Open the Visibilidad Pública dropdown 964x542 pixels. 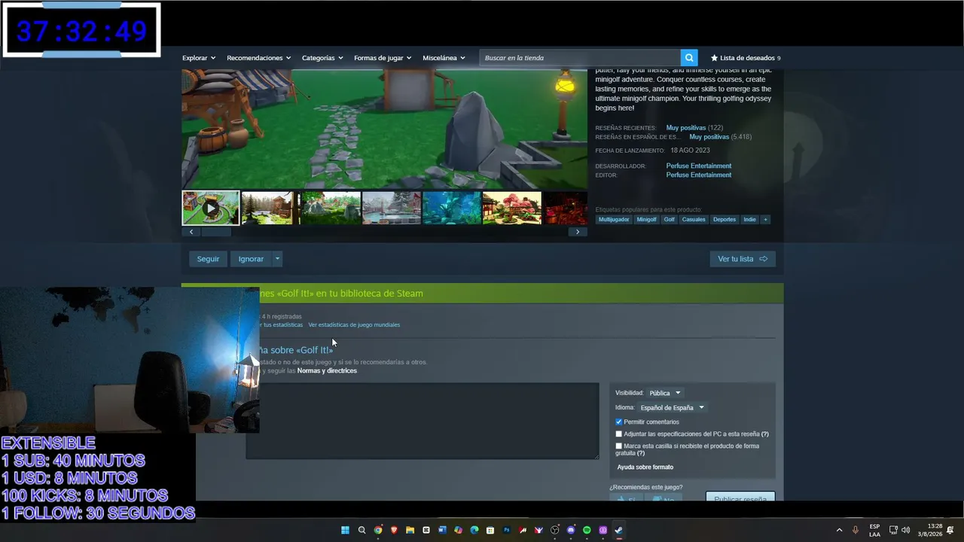[665, 393]
